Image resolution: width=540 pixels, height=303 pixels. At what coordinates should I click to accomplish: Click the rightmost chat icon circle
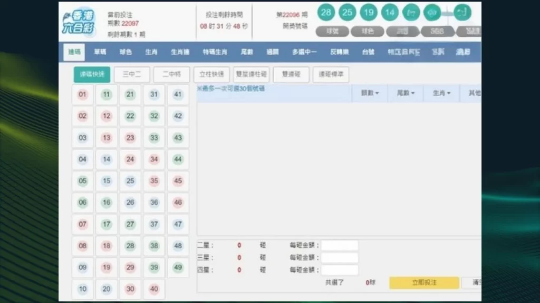pyautogui.click(x=462, y=12)
